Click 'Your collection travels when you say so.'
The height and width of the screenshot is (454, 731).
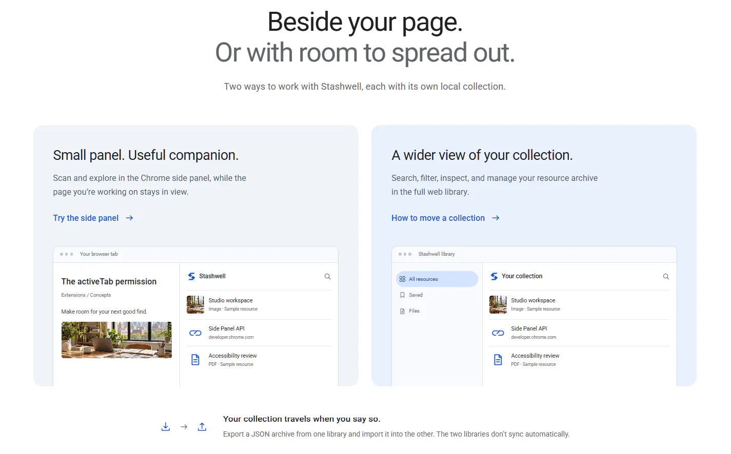[x=302, y=419]
